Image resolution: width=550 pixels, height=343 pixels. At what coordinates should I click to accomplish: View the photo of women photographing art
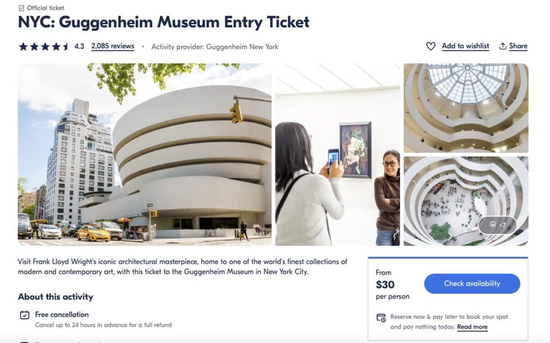(337, 154)
